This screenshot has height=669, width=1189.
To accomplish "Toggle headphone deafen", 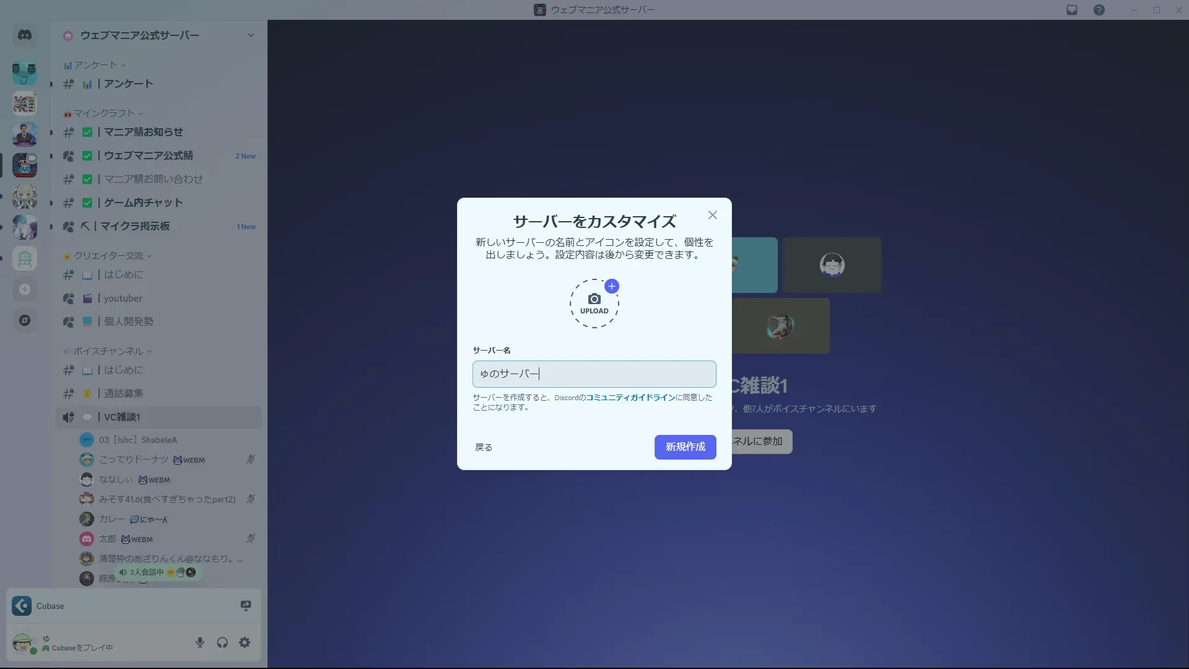I will click(222, 642).
